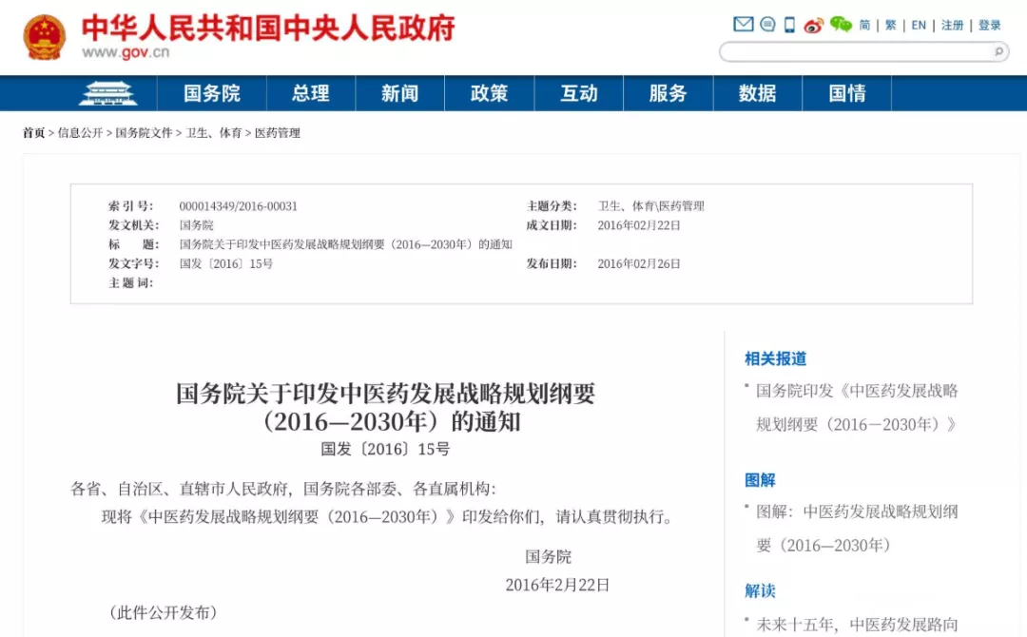Click the green WeChat icon
1027x637 pixels.
[x=841, y=25]
